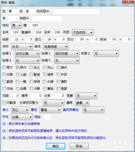Open the 軍団 dropdown showing 曹操

50,110
